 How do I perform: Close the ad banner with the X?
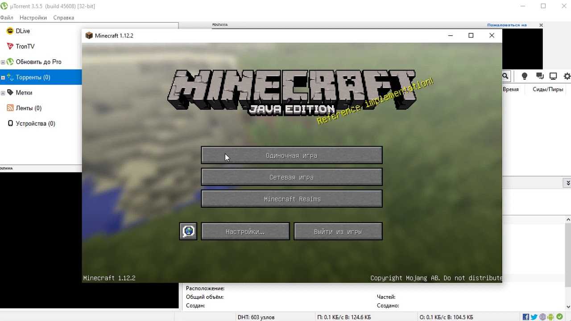coord(541,25)
